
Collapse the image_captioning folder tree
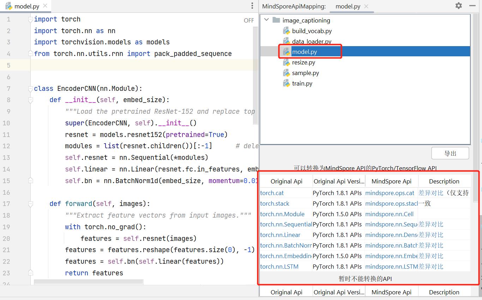[x=266, y=20]
